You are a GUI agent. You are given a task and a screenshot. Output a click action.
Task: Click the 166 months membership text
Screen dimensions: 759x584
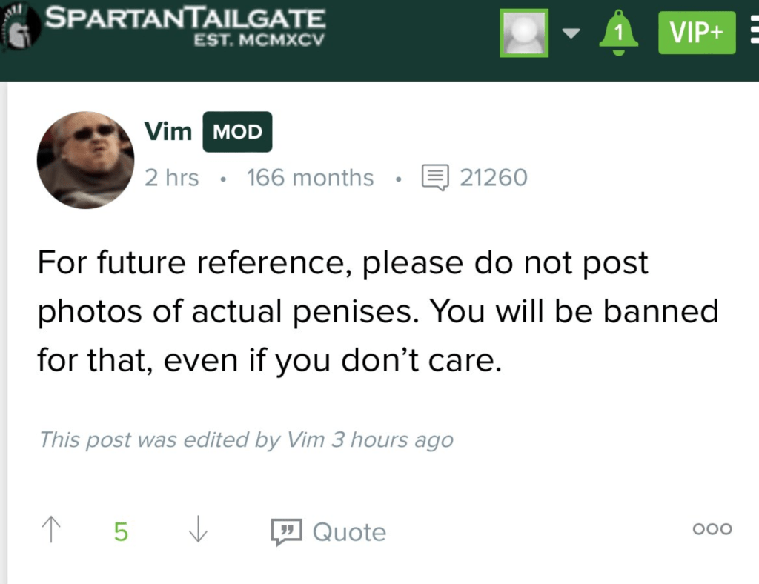click(x=310, y=178)
